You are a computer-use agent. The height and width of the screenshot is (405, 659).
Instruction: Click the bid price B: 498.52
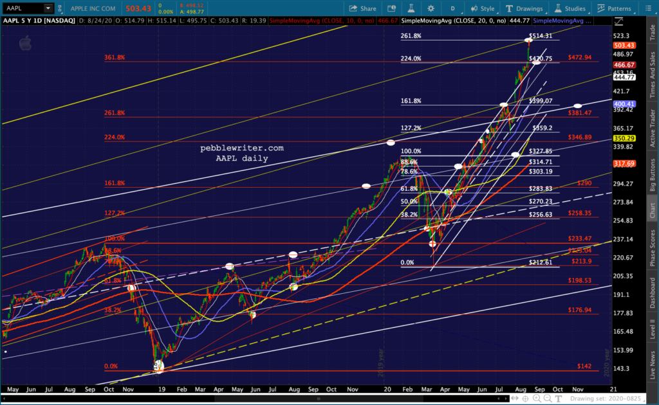point(192,5)
